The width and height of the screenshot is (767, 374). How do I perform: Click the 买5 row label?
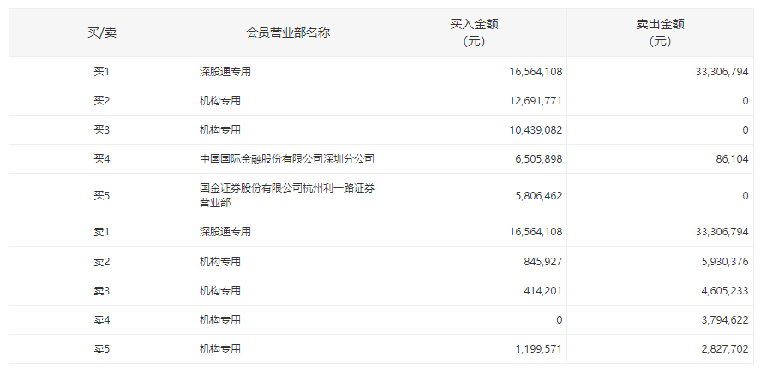(102, 195)
